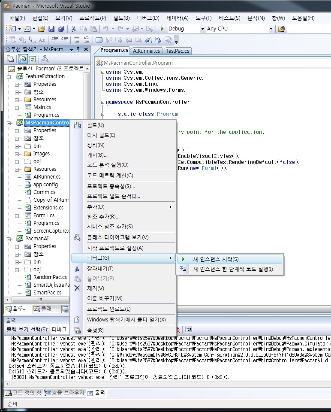Viewport: 331px width, 412px height.
Task: Click the Save icon in the toolbar
Action: pos(51,29)
